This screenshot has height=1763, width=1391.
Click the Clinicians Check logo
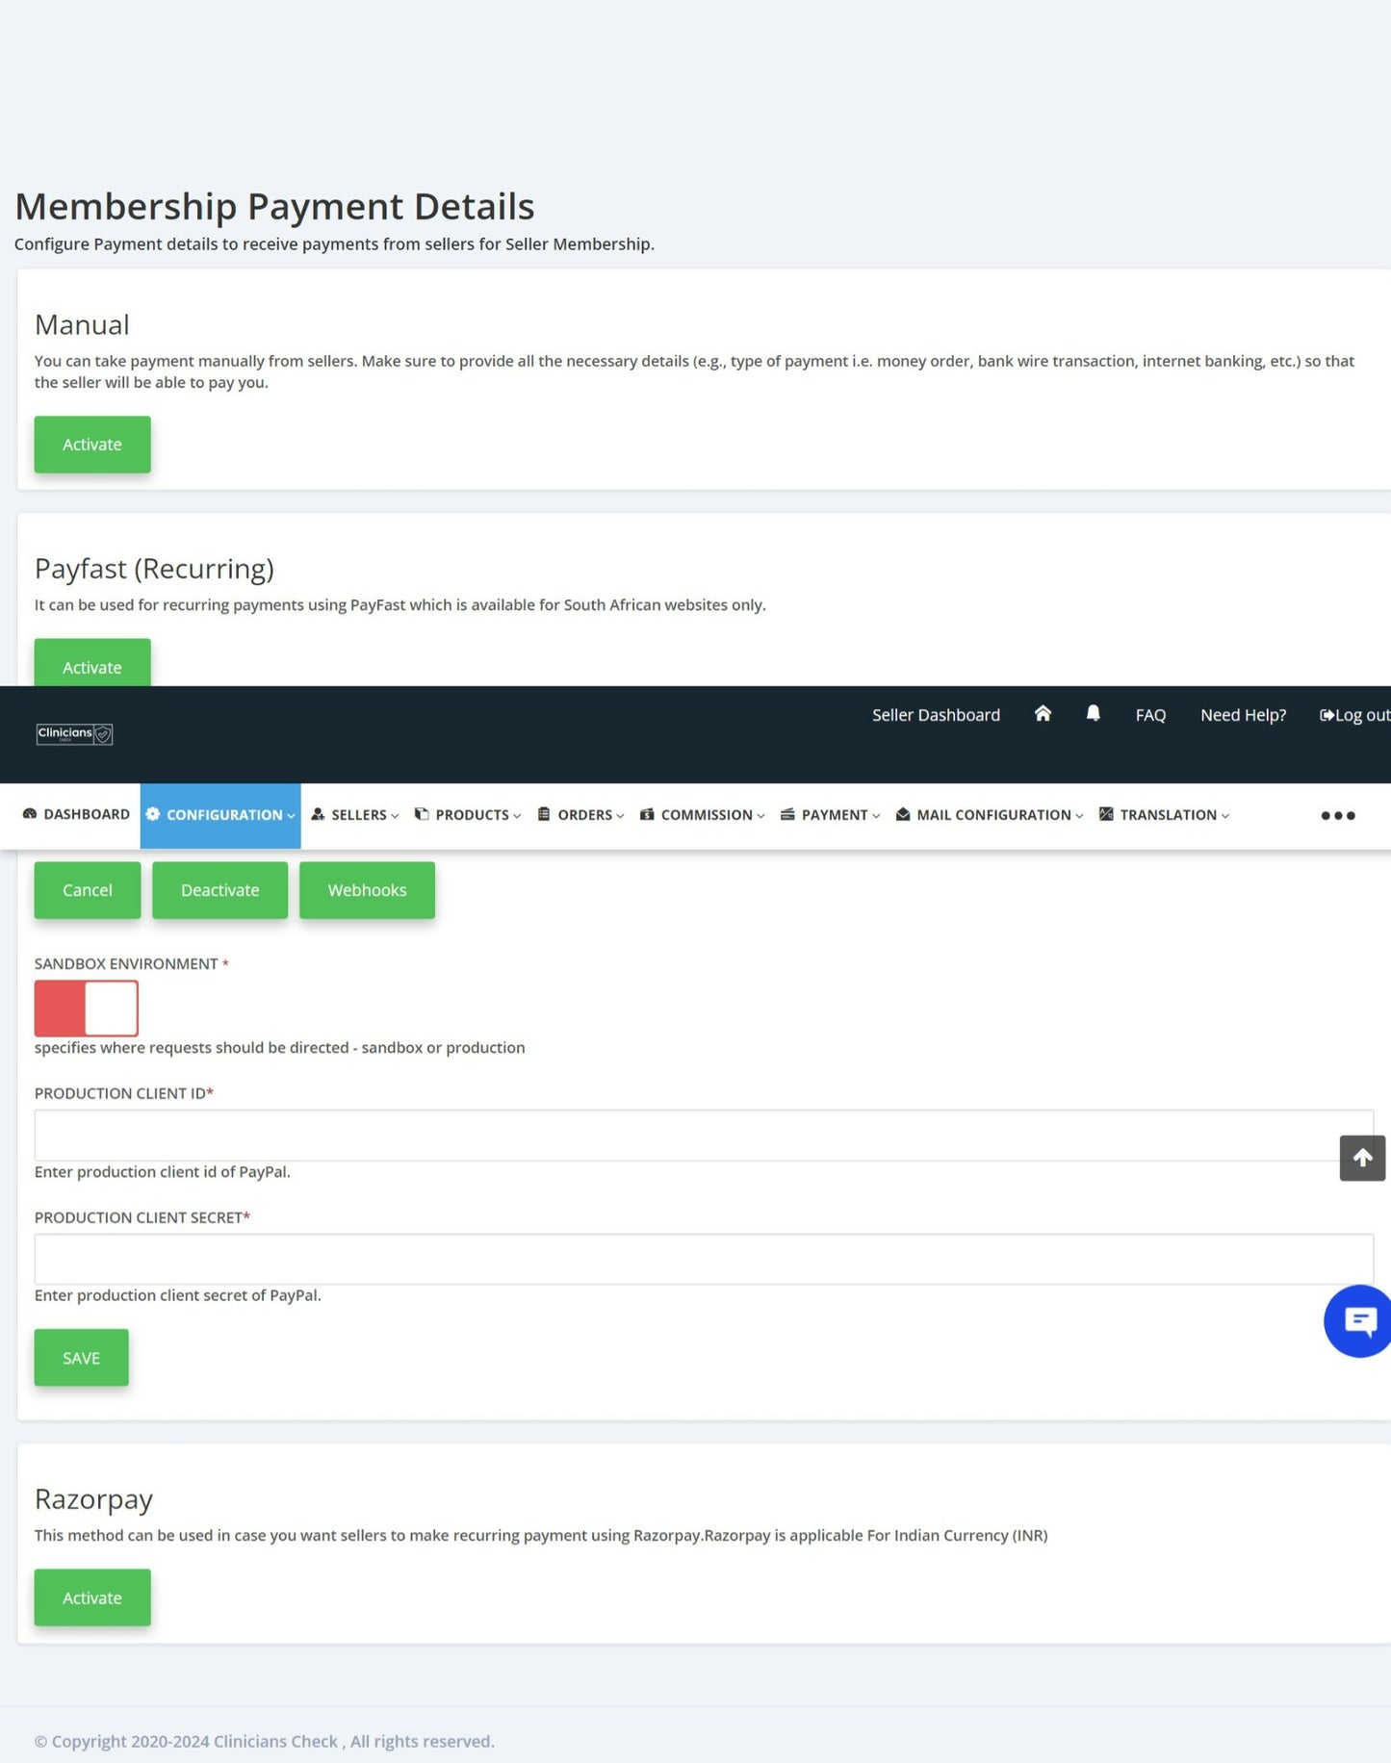tap(75, 734)
